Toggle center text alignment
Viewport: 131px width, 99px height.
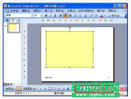pyautogui.click(x=65, y=16)
